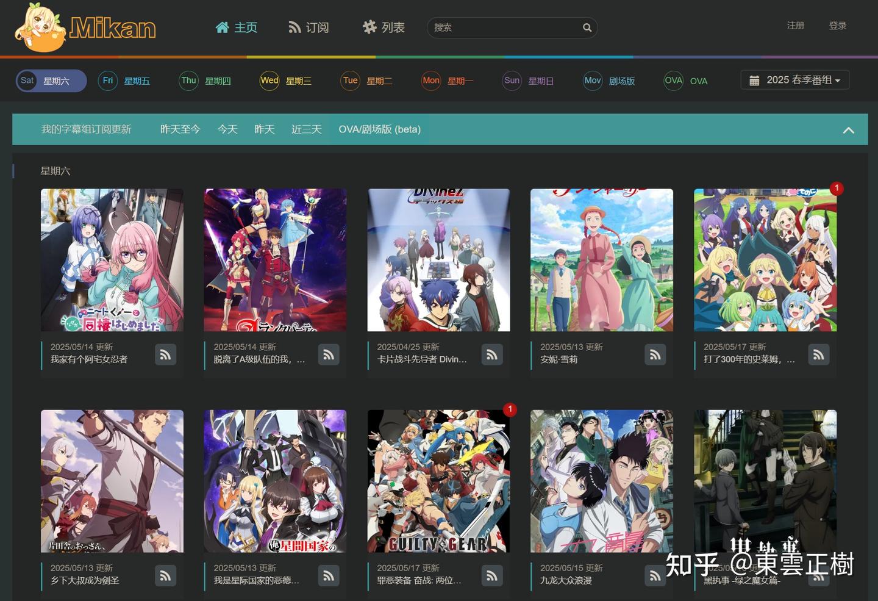This screenshot has height=601, width=878.
Task: Click the home icon beside 主页
Action: (x=222, y=27)
